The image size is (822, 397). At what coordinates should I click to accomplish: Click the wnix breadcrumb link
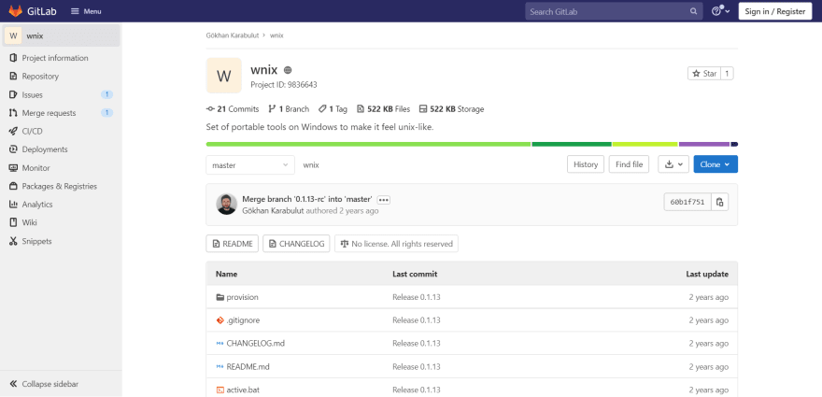(276, 35)
